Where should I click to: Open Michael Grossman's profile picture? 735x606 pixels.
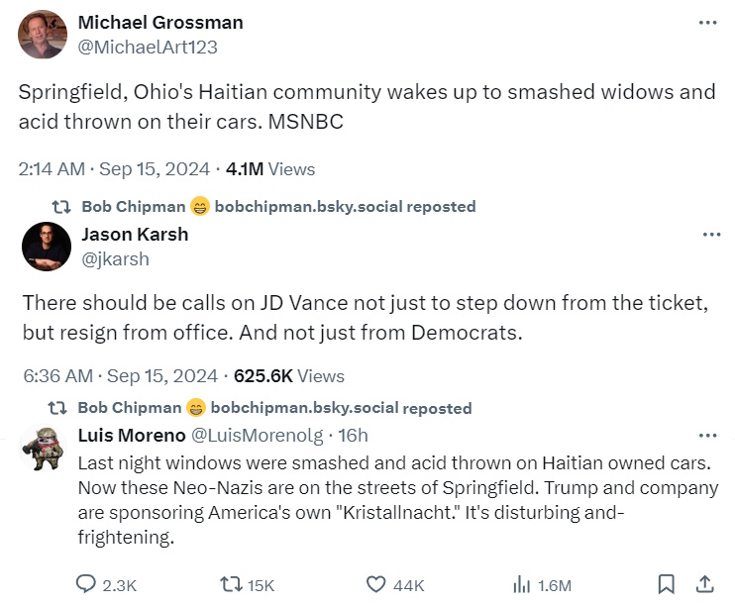tap(43, 35)
